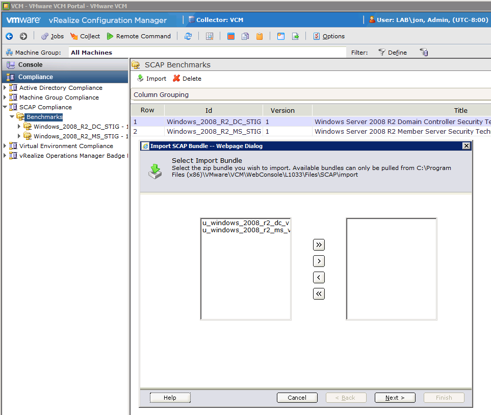
Task: Click the Domain Controller Security title cell
Action: click(x=402, y=121)
